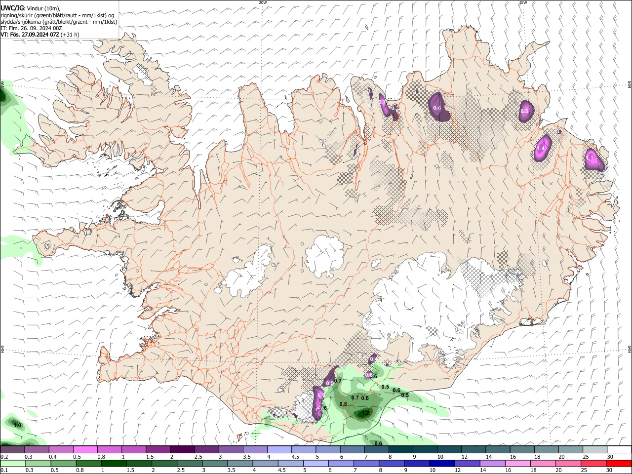Click the 15W longitude label

tap(523, 2)
